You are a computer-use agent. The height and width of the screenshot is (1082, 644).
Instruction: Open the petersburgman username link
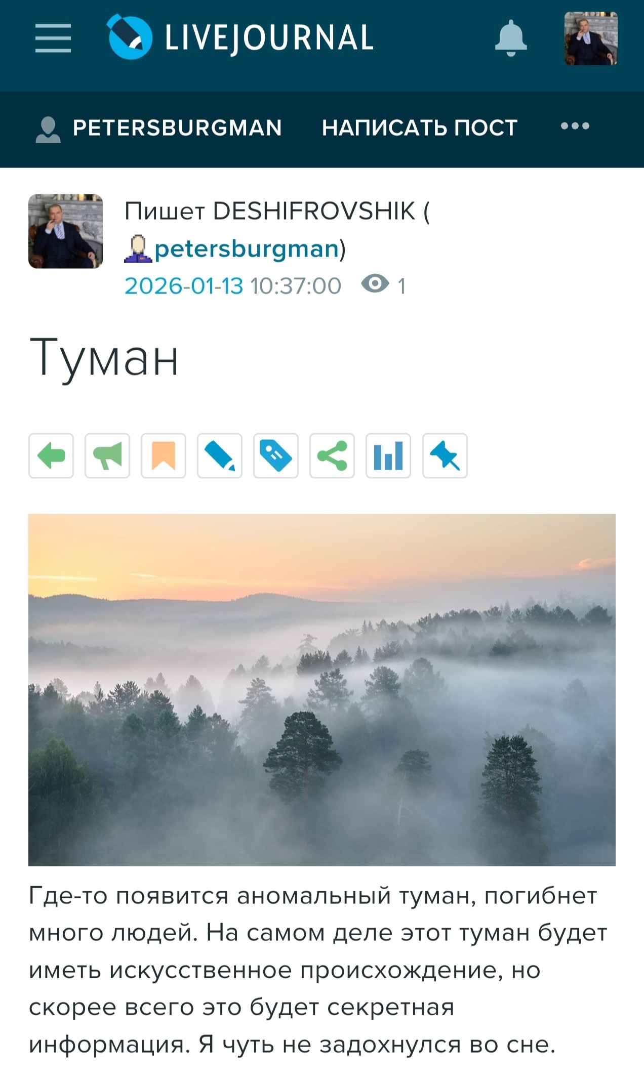tap(247, 248)
